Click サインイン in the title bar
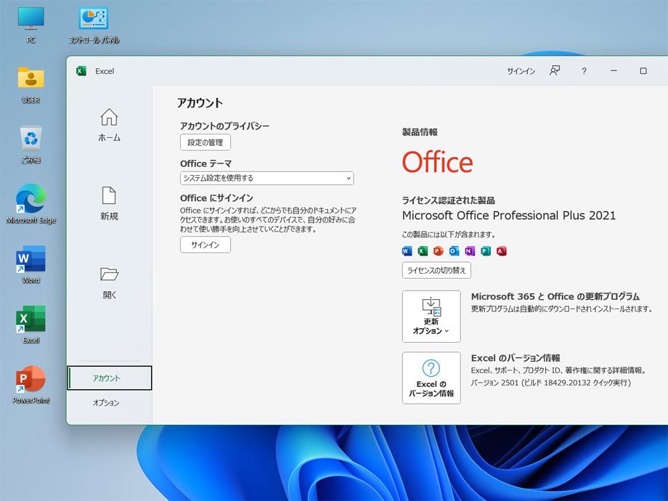668x501 pixels. [521, 71]
